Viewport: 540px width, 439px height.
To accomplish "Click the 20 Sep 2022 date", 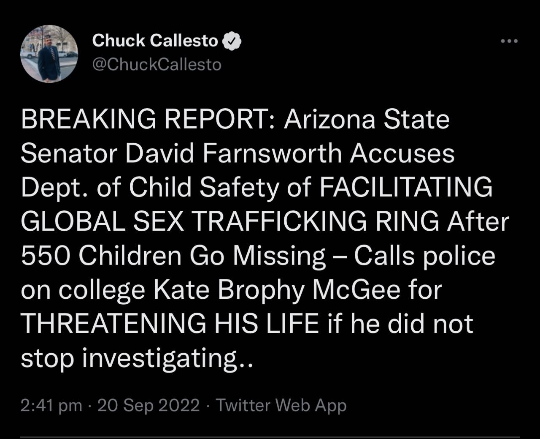I will click(x=148, y=406).
